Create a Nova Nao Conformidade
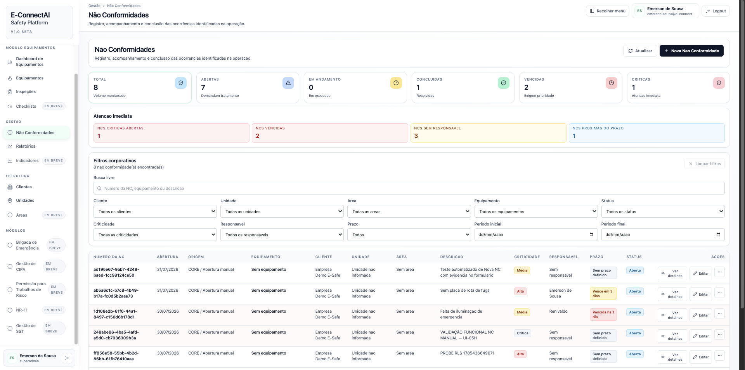The width and height of the screenshot is (745, 370). [x=691, y=51]
